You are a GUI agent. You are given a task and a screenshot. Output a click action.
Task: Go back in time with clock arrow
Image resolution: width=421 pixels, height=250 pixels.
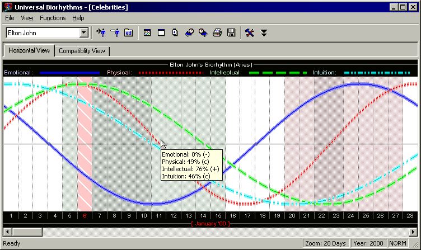[189, 33]
